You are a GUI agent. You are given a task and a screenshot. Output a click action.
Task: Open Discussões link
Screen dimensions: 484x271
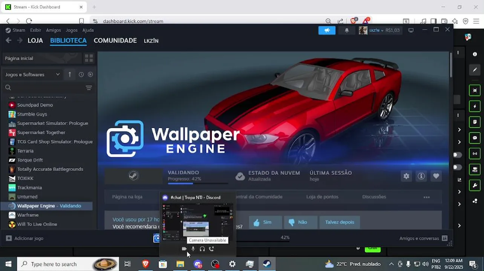374,197
